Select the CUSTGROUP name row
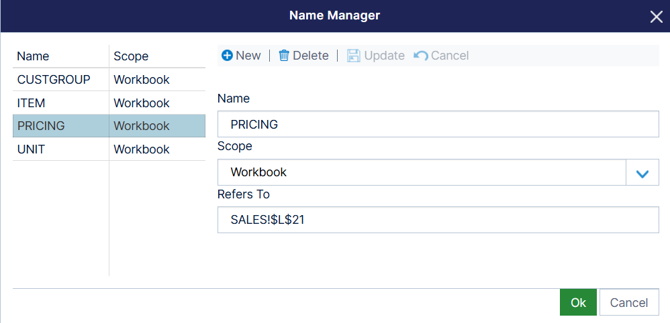 pyautogui.click(x=109, y=79)
